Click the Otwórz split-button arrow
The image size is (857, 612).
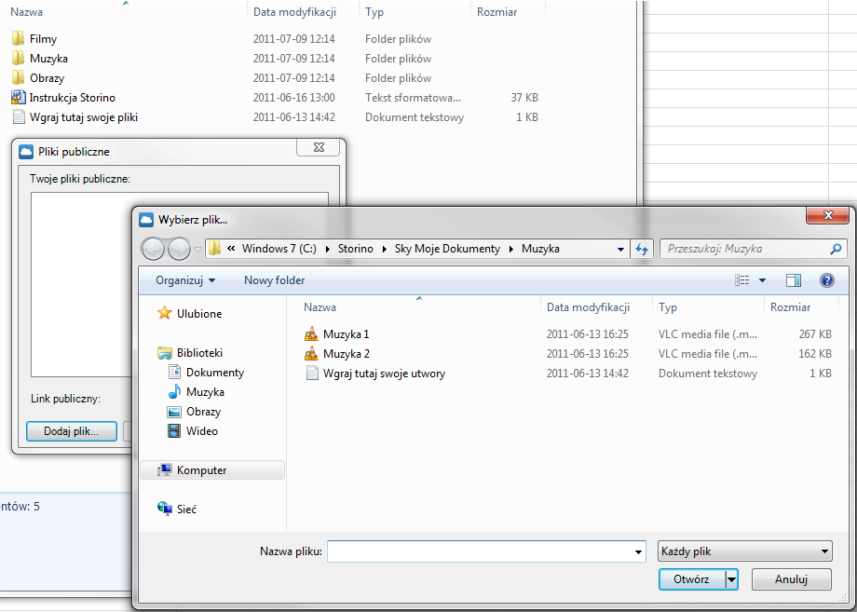coord(731,579)
